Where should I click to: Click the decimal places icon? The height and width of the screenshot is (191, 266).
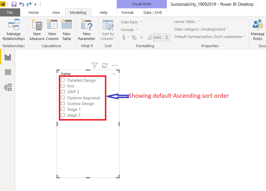(x=149, y=37)
